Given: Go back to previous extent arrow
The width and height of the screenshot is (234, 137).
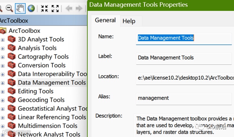Looking at the screenshot, I should point(69,8).
